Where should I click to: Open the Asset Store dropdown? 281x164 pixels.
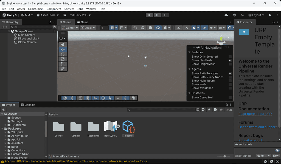click(48, 15)
